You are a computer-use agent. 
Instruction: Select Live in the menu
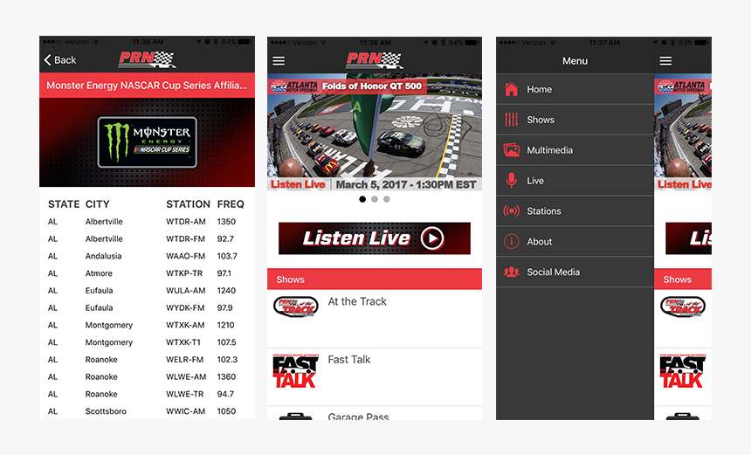click(575, 181)
